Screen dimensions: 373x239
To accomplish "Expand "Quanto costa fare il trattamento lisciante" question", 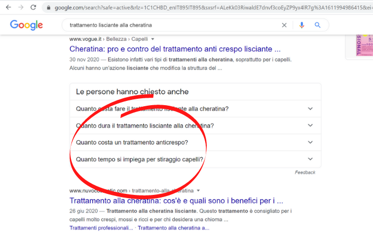I will [x=310, y=109].
